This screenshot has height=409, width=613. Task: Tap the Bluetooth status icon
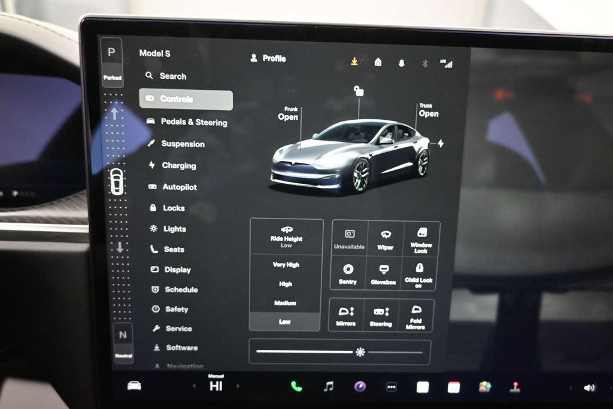pyautogui.click(x=425, y=63)
